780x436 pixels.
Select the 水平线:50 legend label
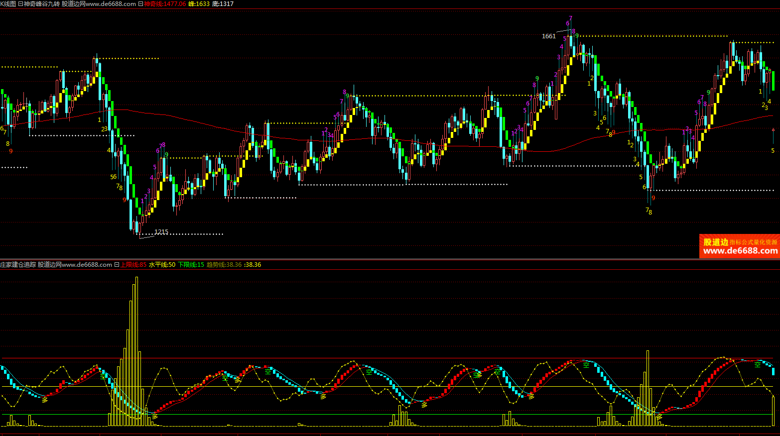tap(162, 265)
